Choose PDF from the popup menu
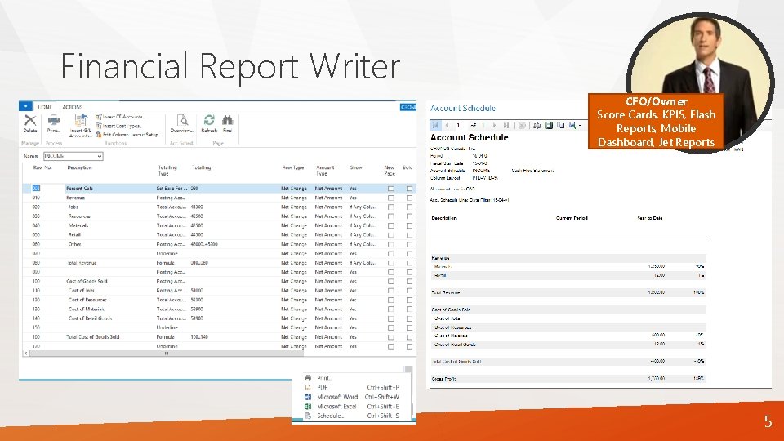The height and width of the screenshot is (441, 784). [322, 387]
